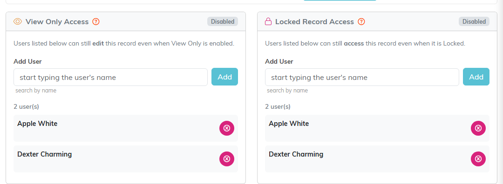Screen dimensions: 503x184
Task: Click the padlock icon beside Locked Record Access
Action: pyautogui.click(x=268, y=22)
